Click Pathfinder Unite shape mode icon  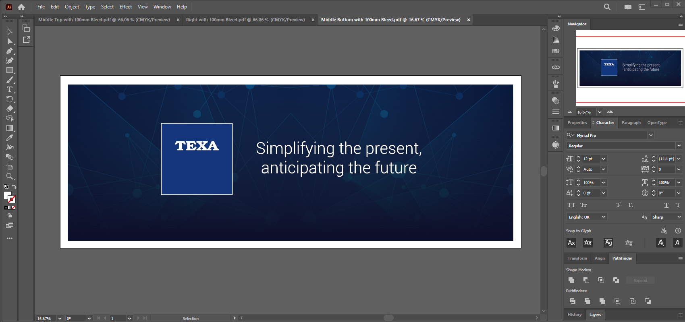coord(571,280)
